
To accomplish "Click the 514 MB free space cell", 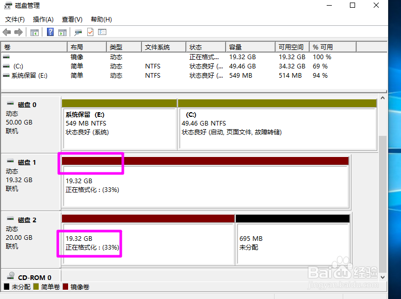I will point(290,76).
